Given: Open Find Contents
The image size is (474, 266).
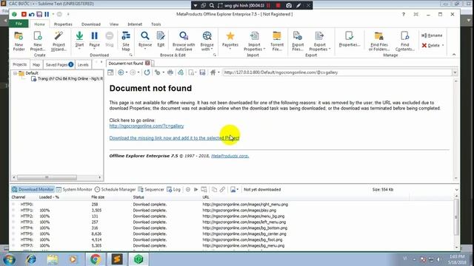Looking at the screenshot, I should pos(405,41).
